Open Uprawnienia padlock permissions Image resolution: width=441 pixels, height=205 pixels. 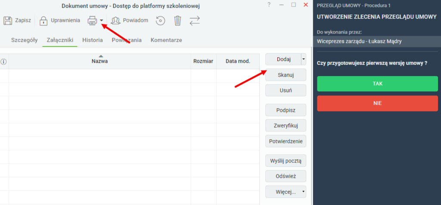(43, 21)
